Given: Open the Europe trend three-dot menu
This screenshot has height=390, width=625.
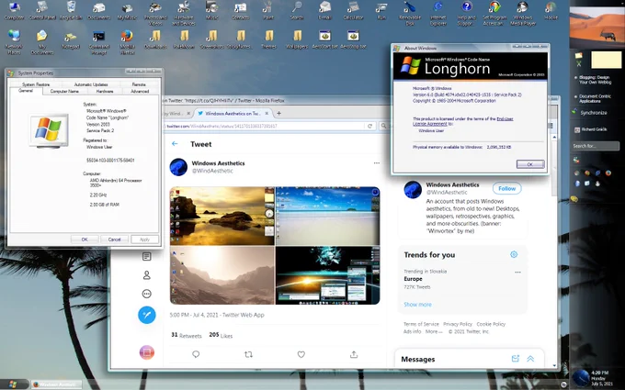Looking at the screenshot, I should (x=517, y=273).
